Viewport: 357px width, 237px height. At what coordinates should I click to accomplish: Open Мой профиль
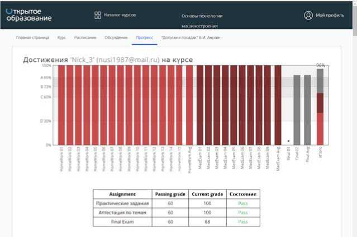tap(330, 15)
